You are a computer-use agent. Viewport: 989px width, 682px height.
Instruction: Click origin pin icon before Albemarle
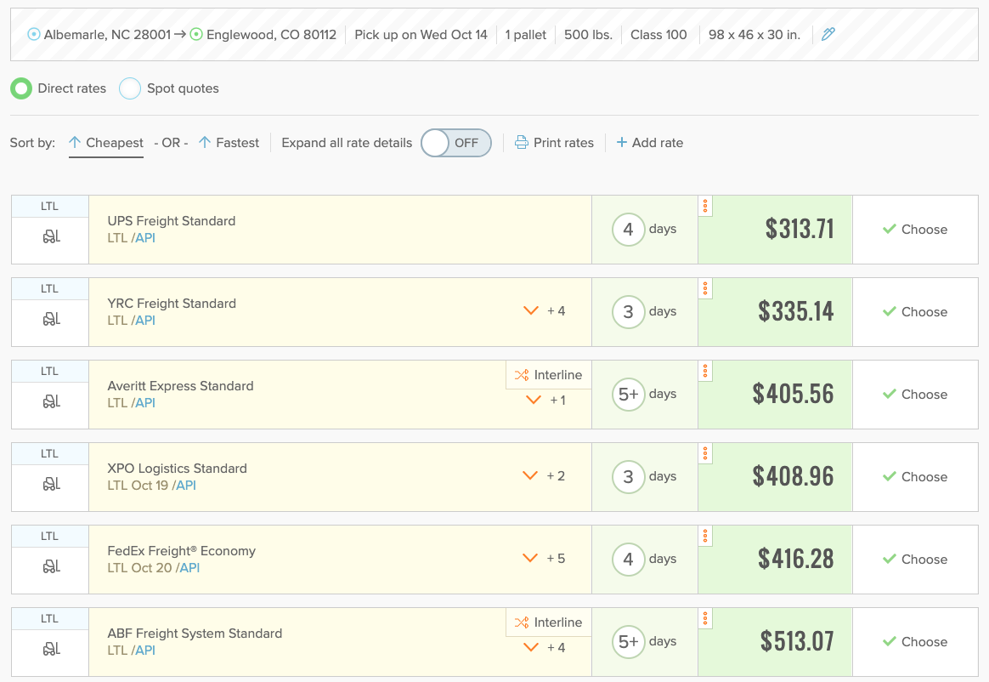coord(34,34)
